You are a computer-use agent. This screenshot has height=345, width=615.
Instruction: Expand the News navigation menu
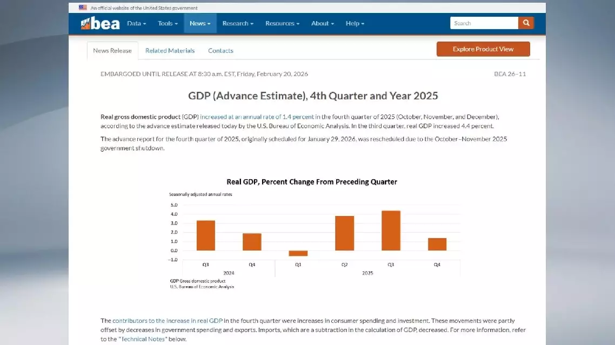(200, 24)
